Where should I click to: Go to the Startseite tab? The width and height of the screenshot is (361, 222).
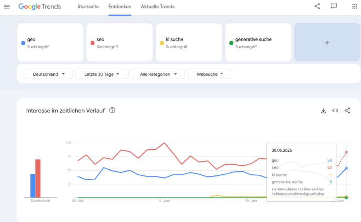pyautogui.click(x=88, y=7)
